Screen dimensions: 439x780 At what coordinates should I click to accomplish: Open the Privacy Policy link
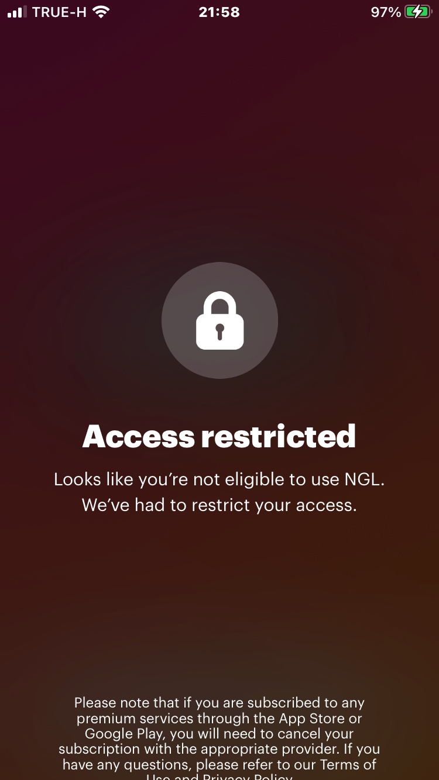(247, 776)
